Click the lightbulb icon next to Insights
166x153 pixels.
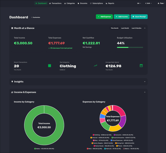tap(12, 82)
